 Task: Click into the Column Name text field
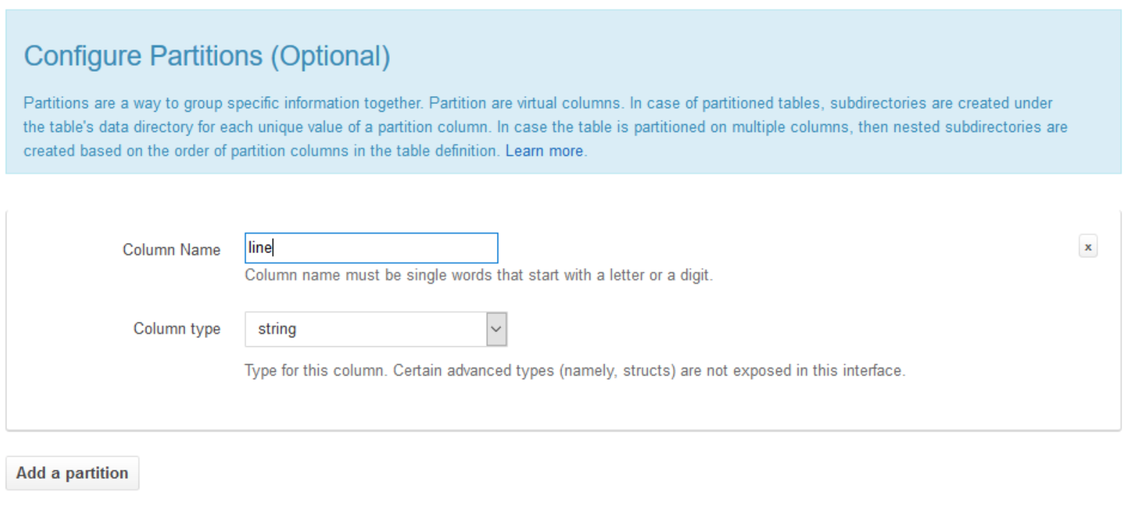pos(371,248)
